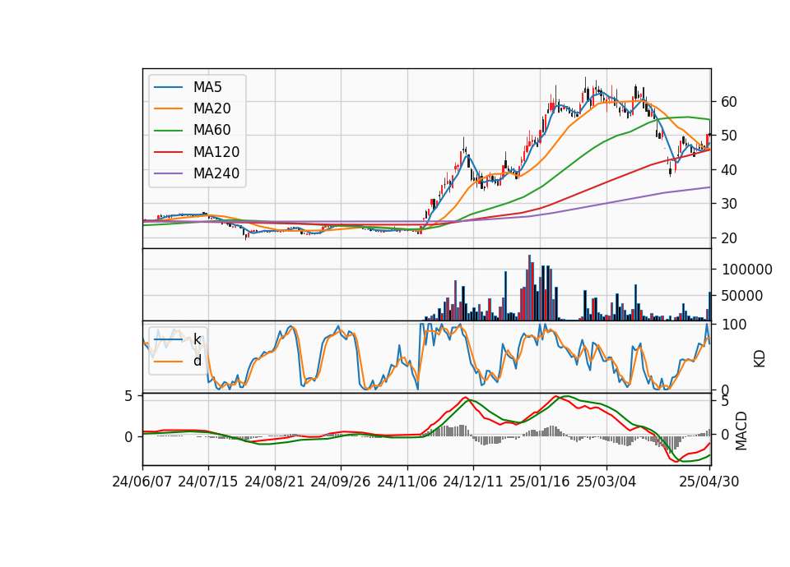Screen dimensions: 790x567
Task: Click the 24/09/26 date label
Action: 341,482
